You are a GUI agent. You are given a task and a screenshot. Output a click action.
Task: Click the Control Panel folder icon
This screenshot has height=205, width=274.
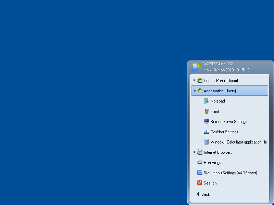tap(200, 81)
